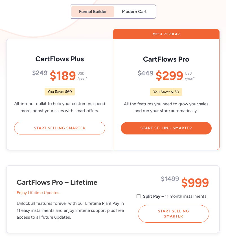Enable the Split Pay installments checkbox
The width and height of the screenshot is (226, 237).
[139, 196]
